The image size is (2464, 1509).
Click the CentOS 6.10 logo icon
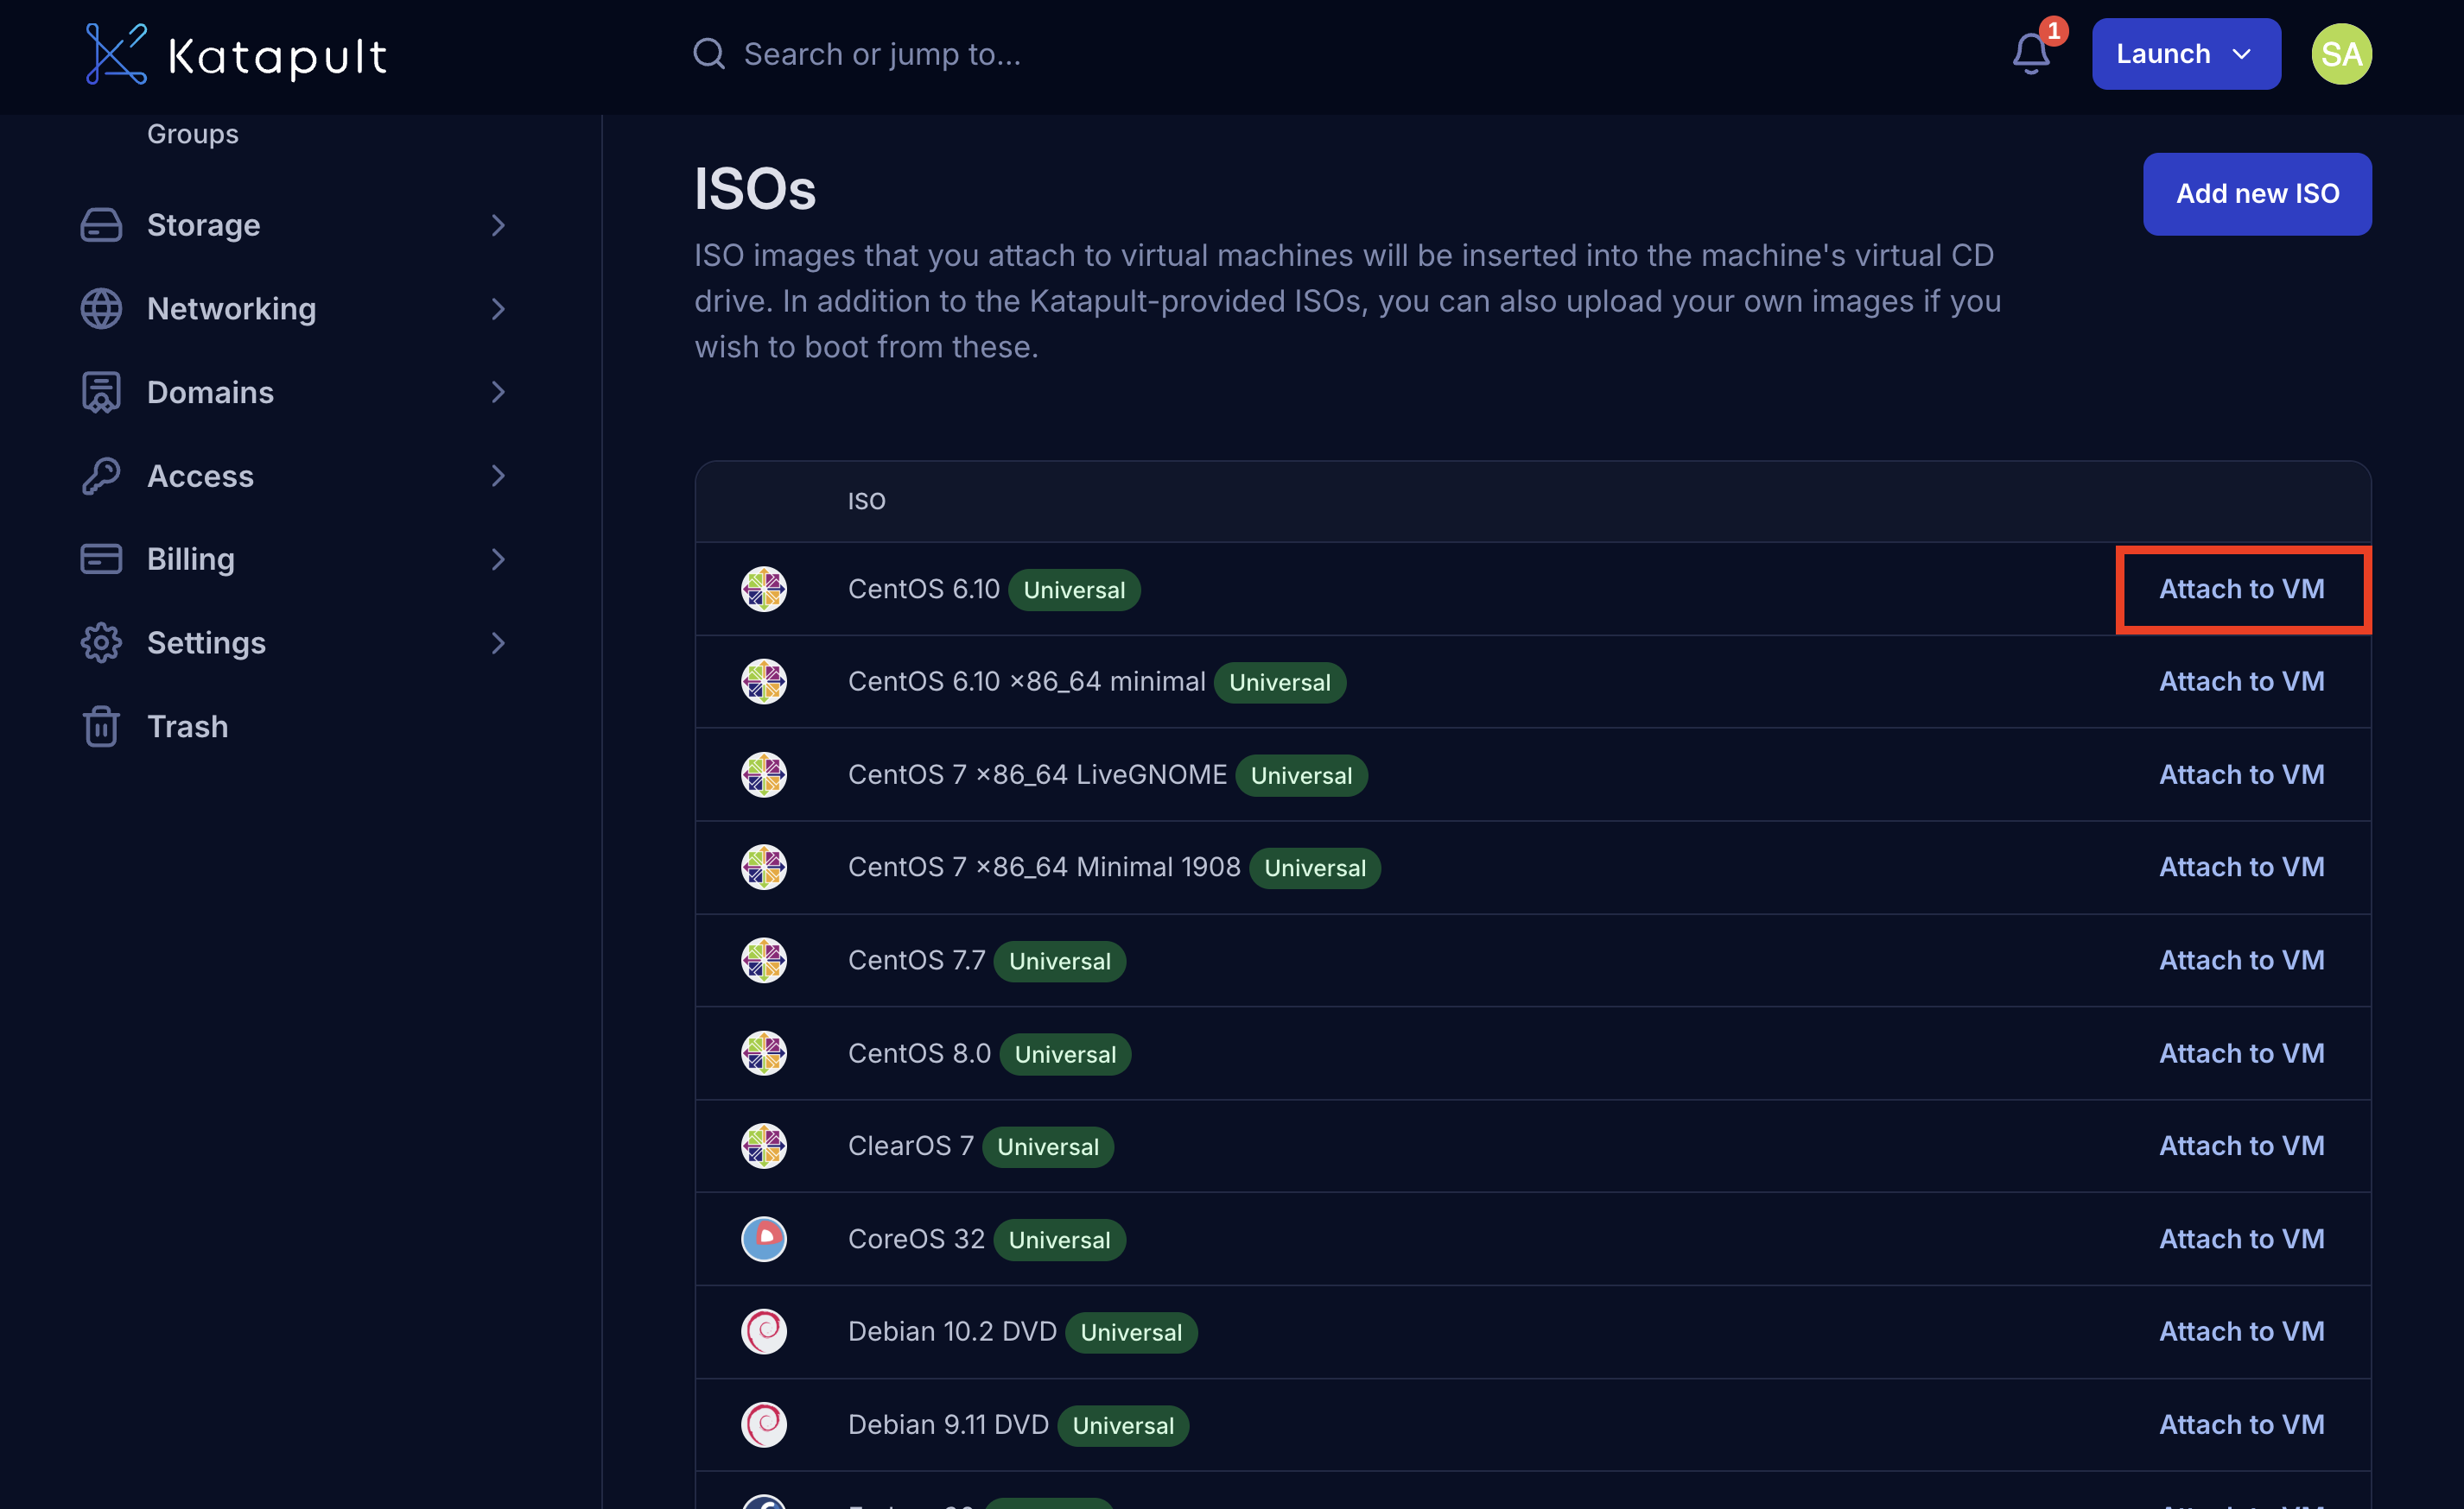tap(764, 589)
